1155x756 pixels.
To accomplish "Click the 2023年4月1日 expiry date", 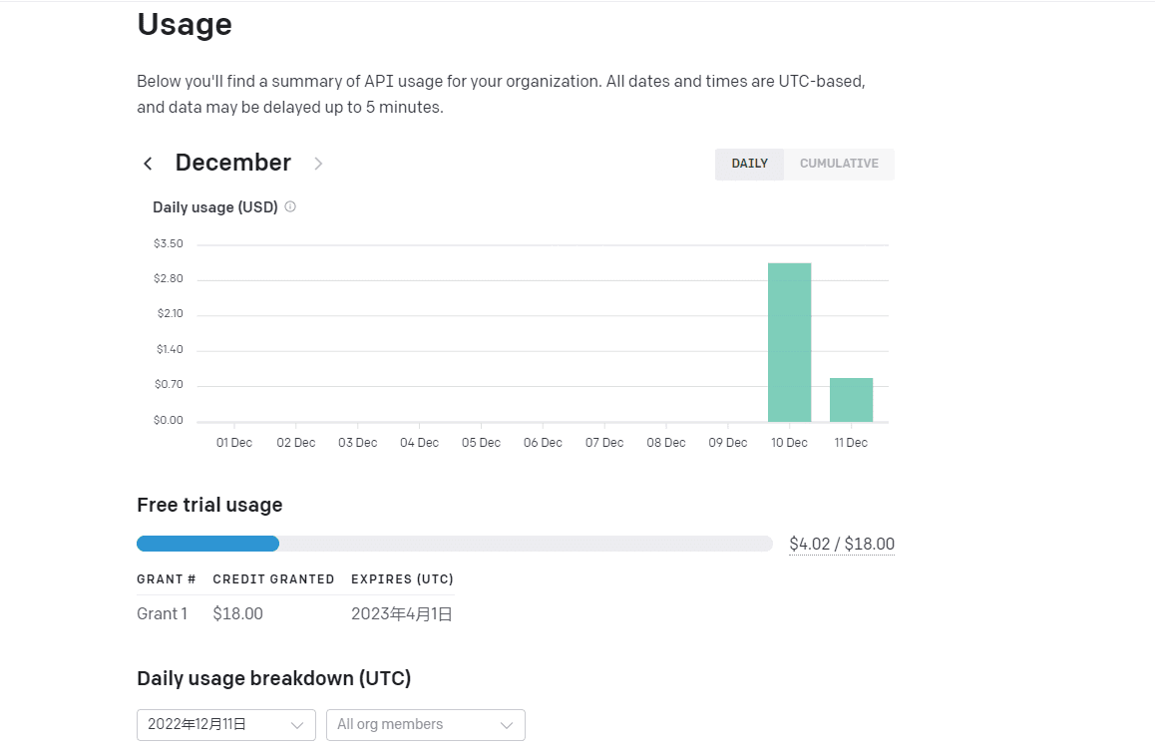I will (x=401, y=614).
